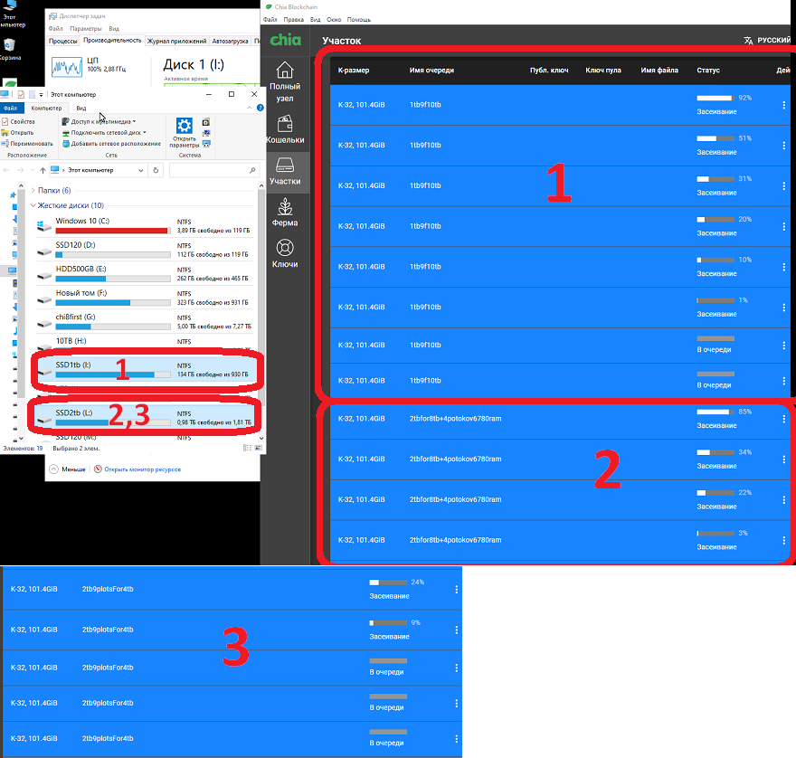
Task: Open three-dot menu for the 31% plot
Action: 784,185
